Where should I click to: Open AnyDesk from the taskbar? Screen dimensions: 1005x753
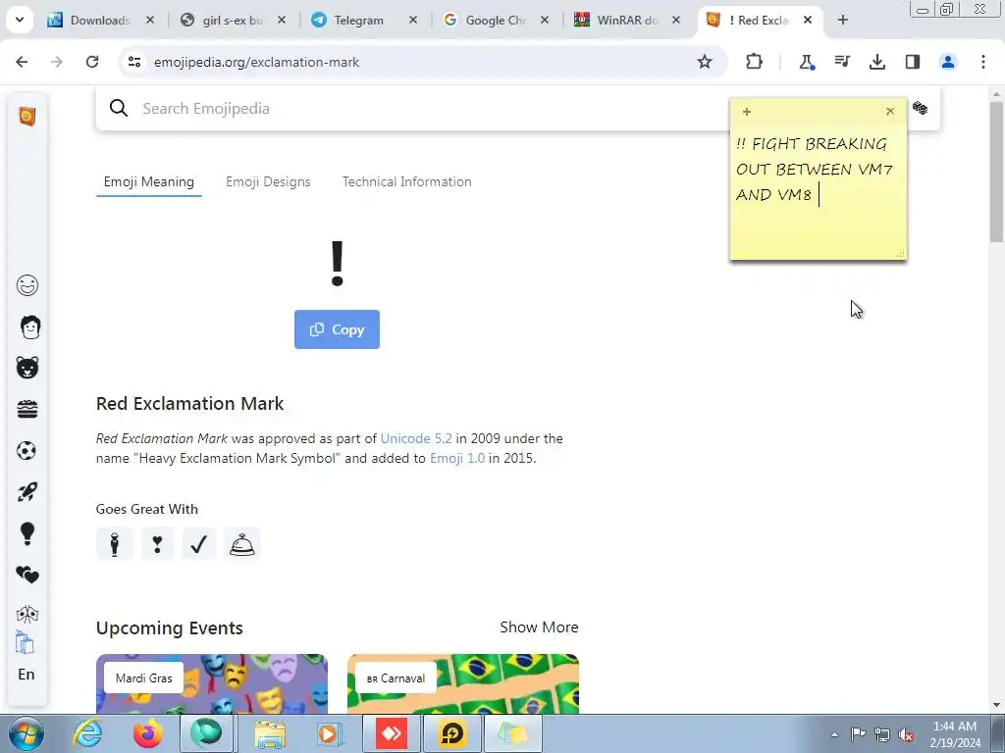[x=392, y=733]
